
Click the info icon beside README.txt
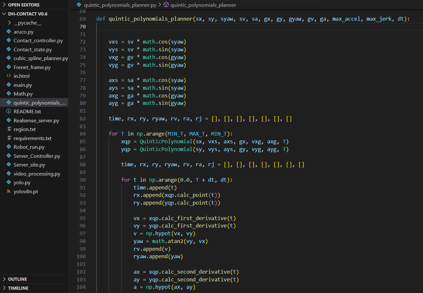pos(9,112)
